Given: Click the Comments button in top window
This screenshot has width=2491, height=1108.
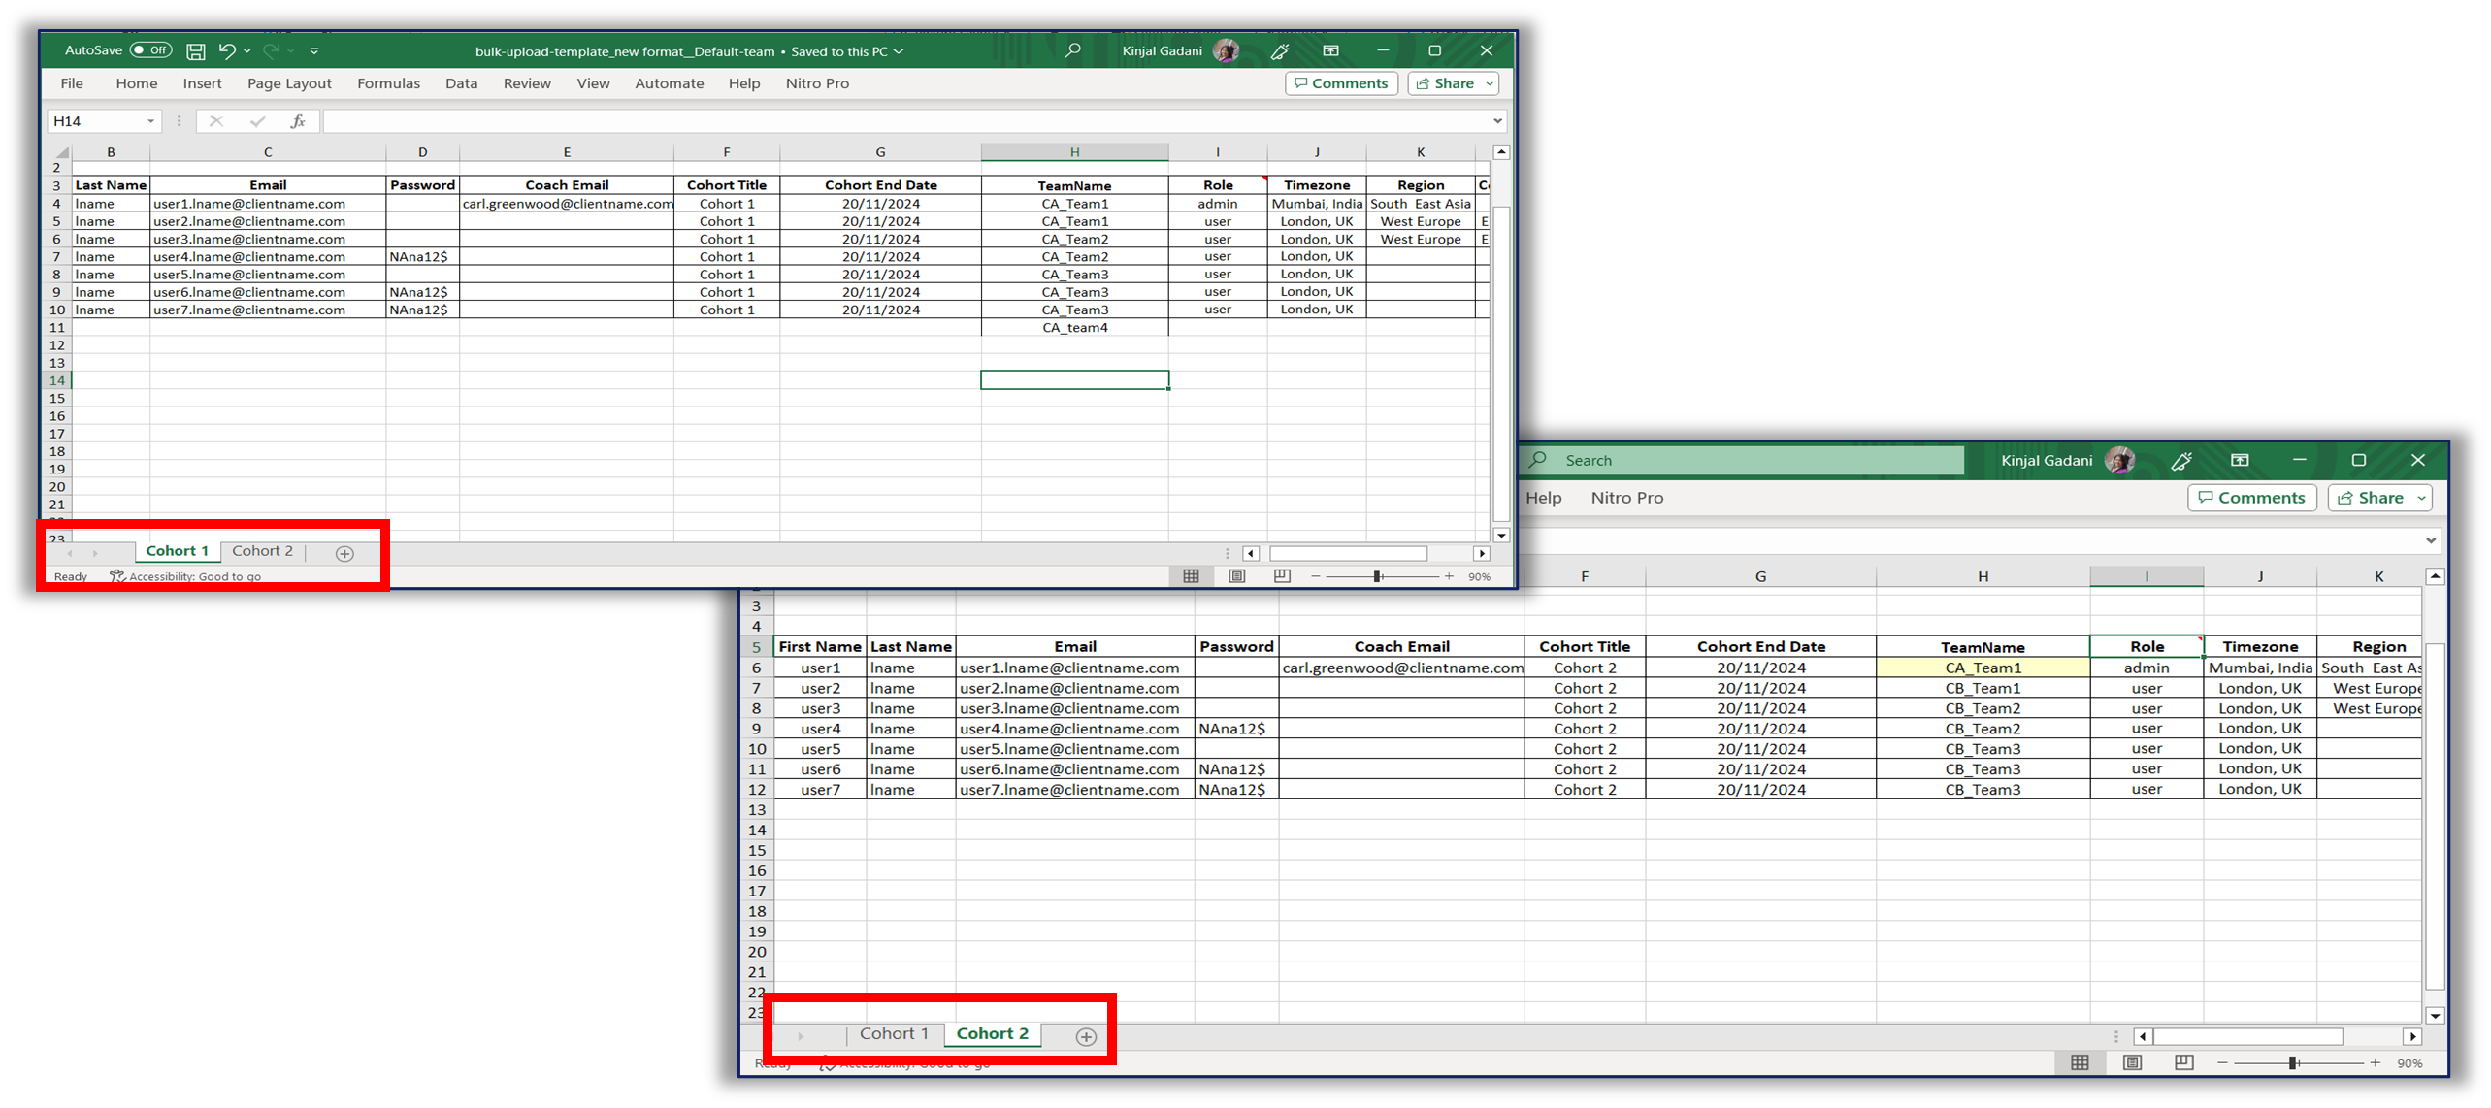Looking at the screenshot, I should coord(1341,83).
